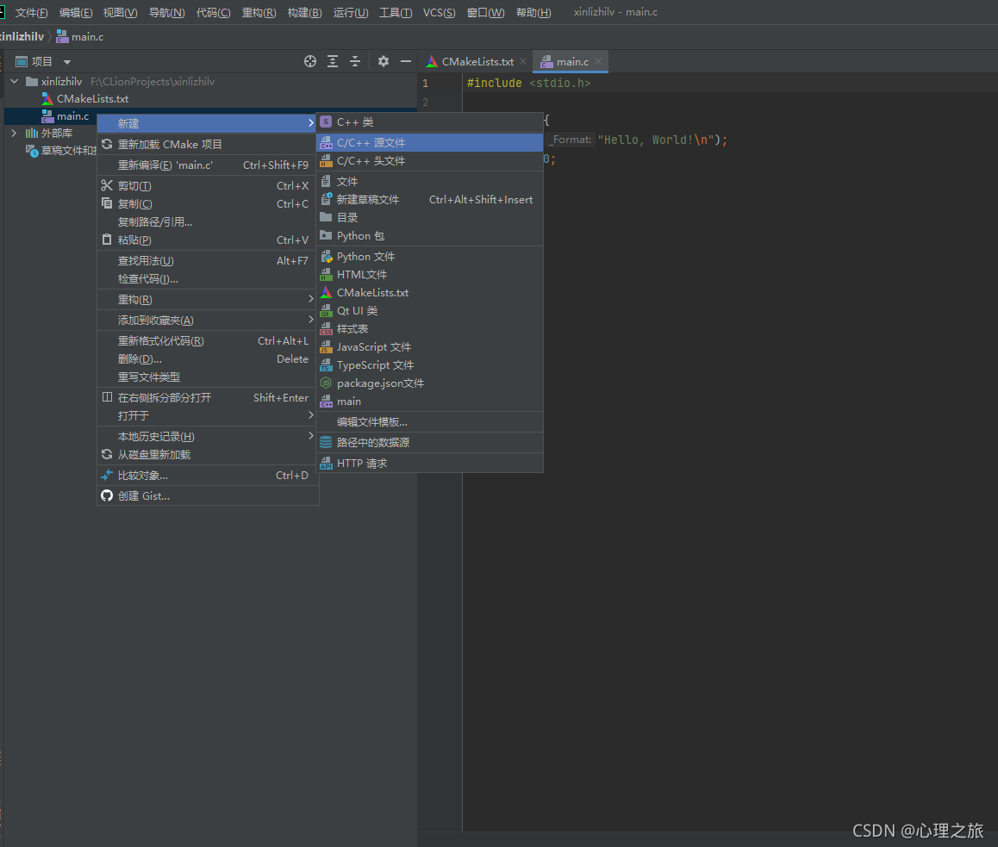Image resolution: width=998 pixels, height=847 pixels.
Task: Switch to the CMakeLists.txt editor tab
Action: pyautogui.click(x=477, y=62)
